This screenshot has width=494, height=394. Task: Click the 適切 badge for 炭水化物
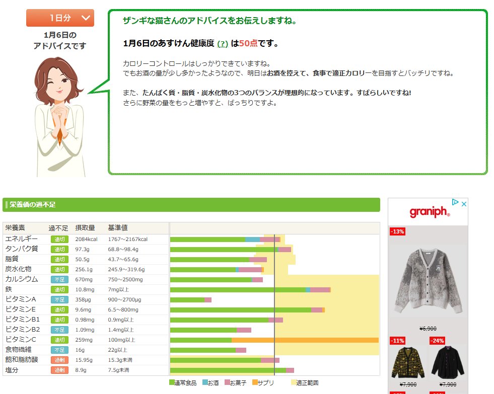click(59, 269)
